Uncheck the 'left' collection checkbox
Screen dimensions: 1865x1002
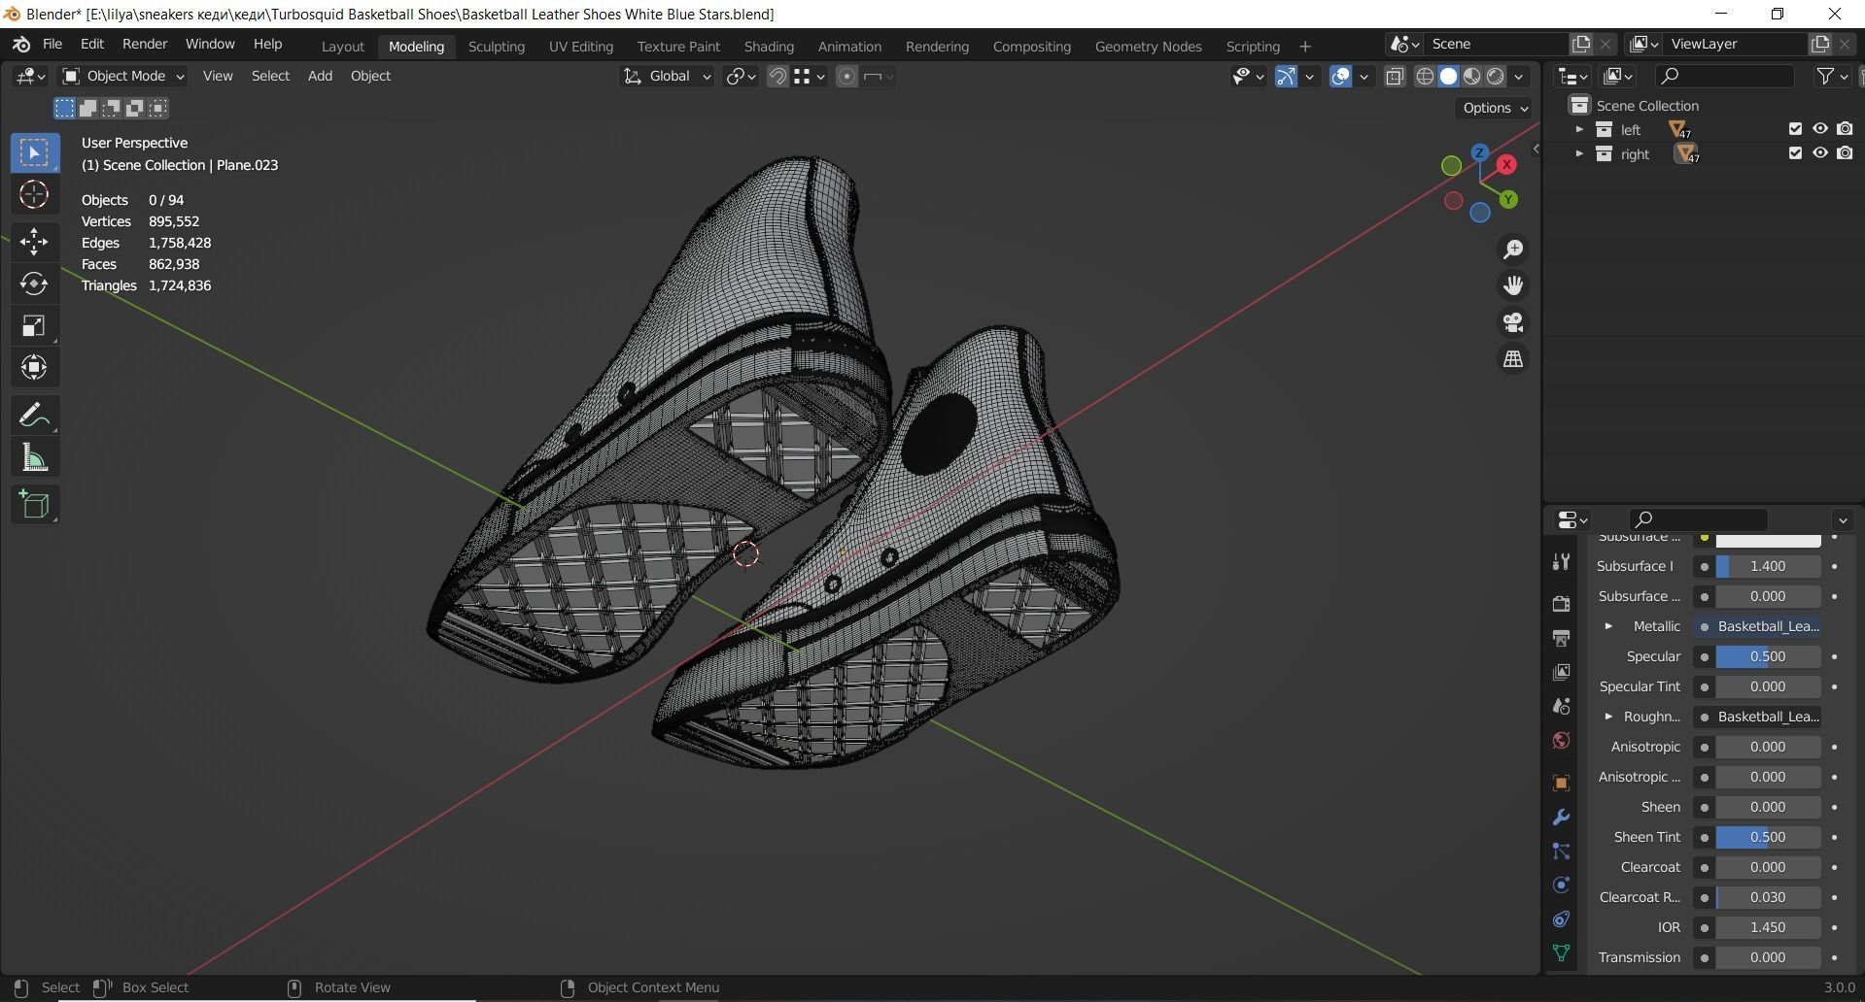point(1795,129)
